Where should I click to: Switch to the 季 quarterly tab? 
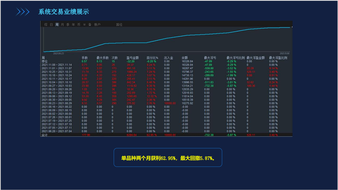pyautogui.click(x=68, y=25)
